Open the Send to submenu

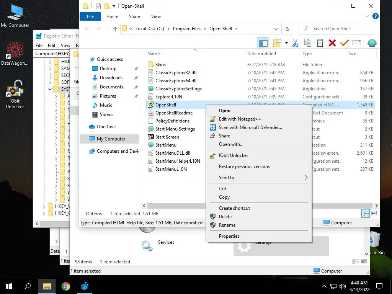[259, 178]
